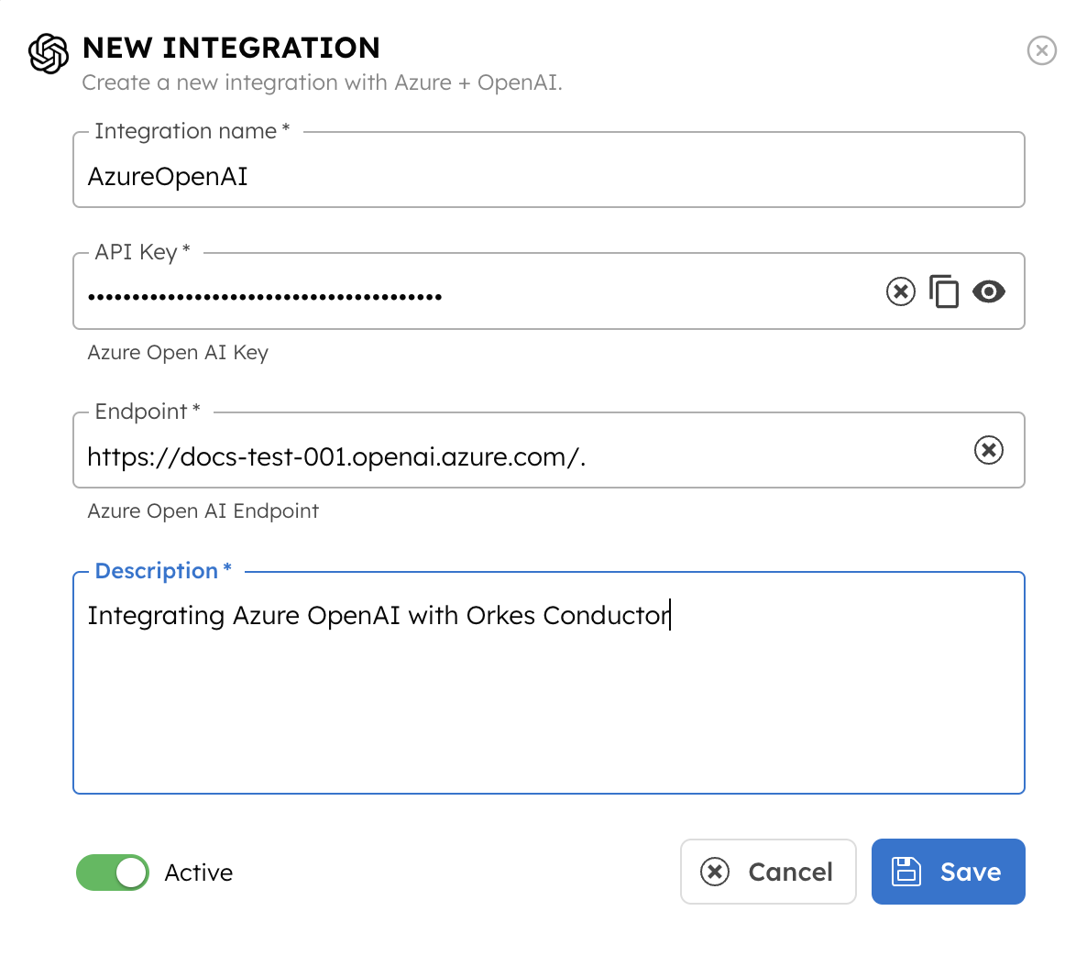Click the 'Azure Open AI Endpoint' helper text

pyautogui.click(x=203, y=511)
